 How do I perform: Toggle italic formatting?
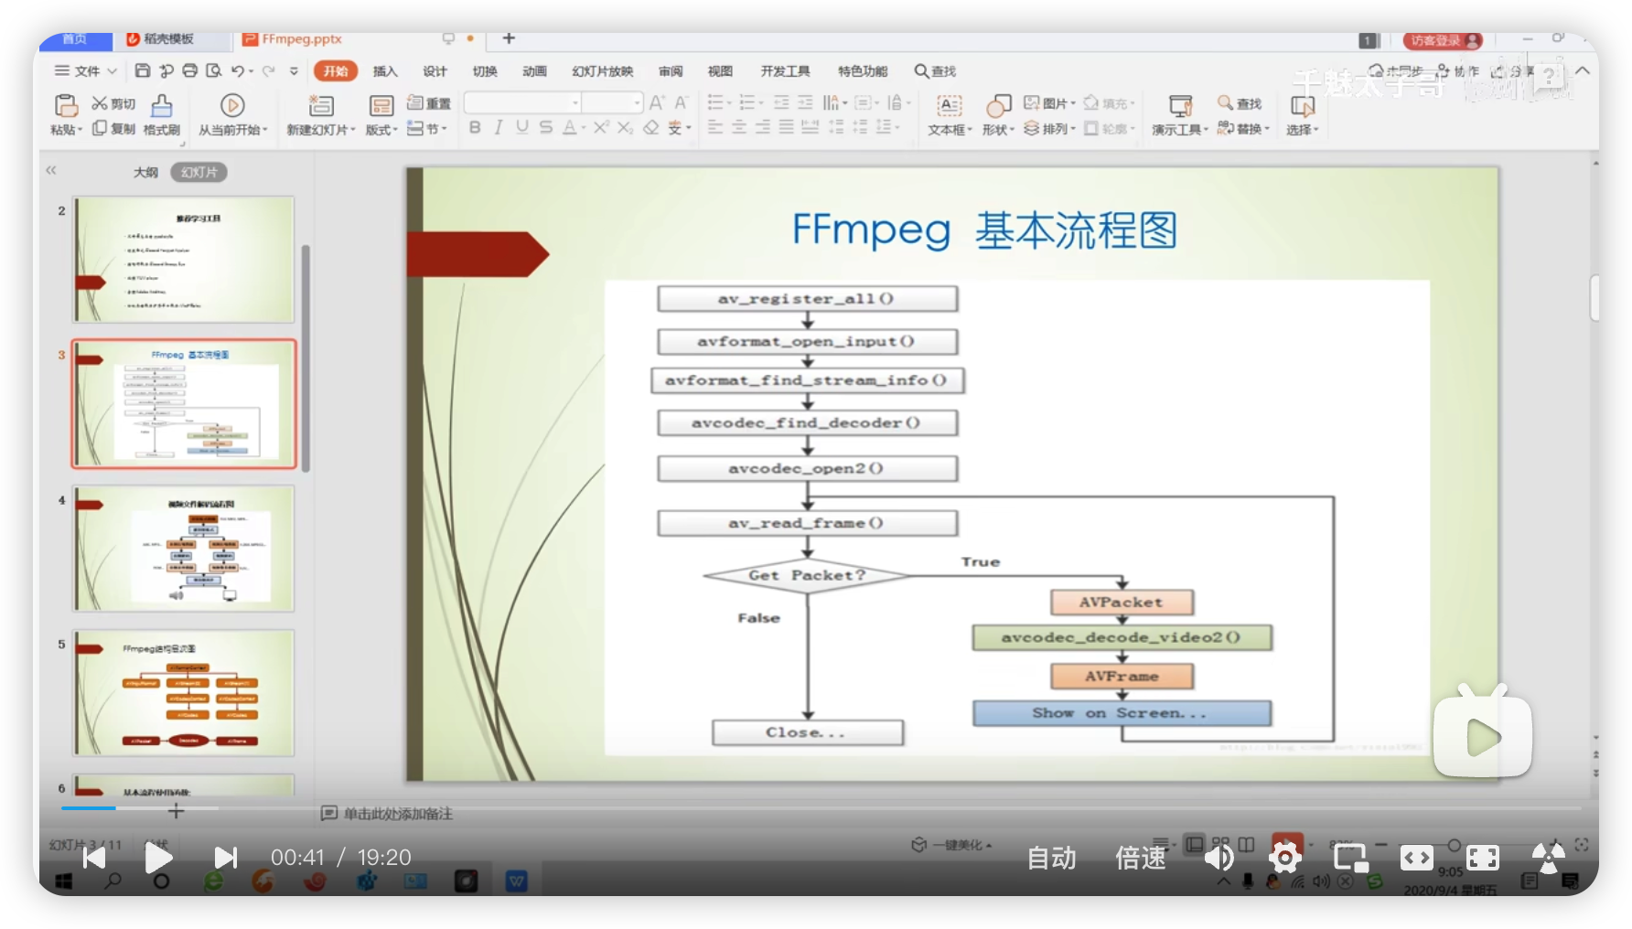499,128
